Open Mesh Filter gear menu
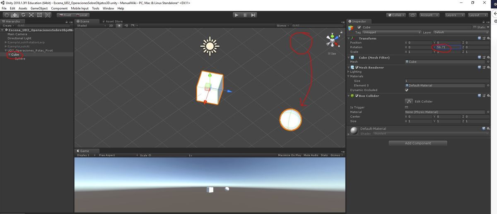497x214 pixels. point(489,57)
